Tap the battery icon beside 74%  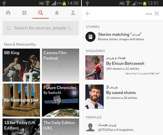pyautogui.click(x=145, y=3)
